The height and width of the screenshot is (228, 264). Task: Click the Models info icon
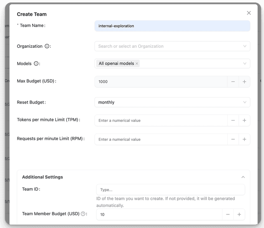tap(36, 63)
